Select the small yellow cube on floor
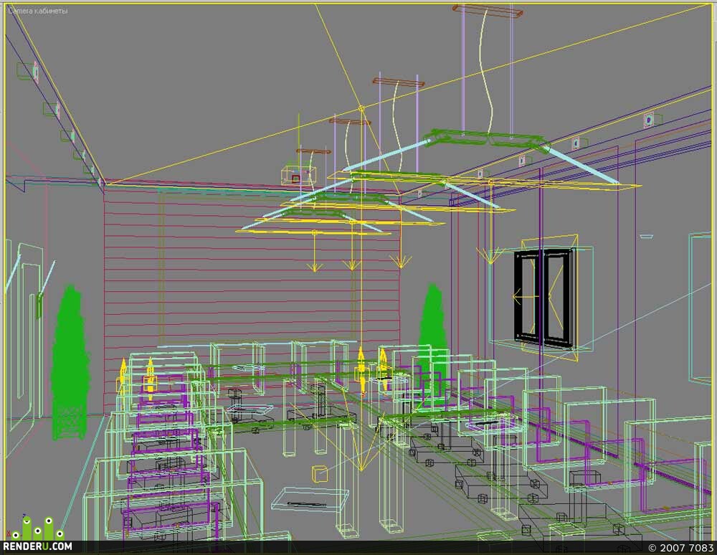 click(320, 473)
